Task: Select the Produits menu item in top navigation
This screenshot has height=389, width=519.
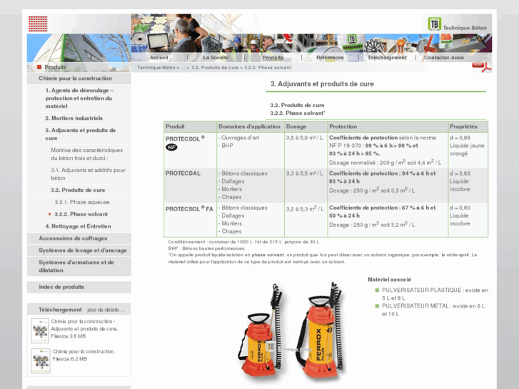Action: (x=273, y=57)
